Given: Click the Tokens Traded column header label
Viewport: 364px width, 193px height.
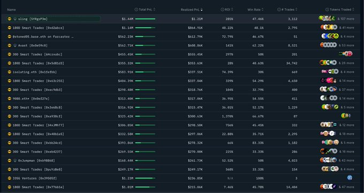Looking at the screenshot, I should tap(340, 10).
